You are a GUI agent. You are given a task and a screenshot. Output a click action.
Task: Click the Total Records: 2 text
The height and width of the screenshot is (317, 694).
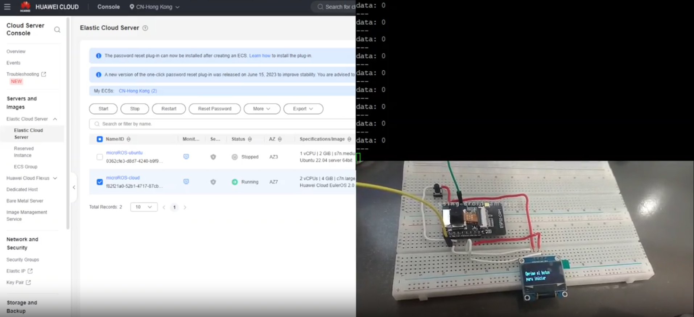[106, 207]
